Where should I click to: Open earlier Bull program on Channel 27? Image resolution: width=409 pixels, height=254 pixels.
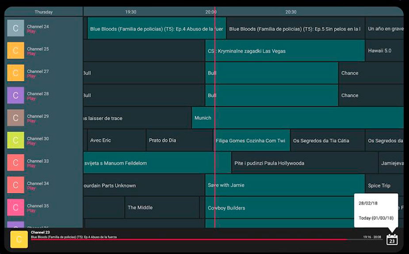click(144, 73)
